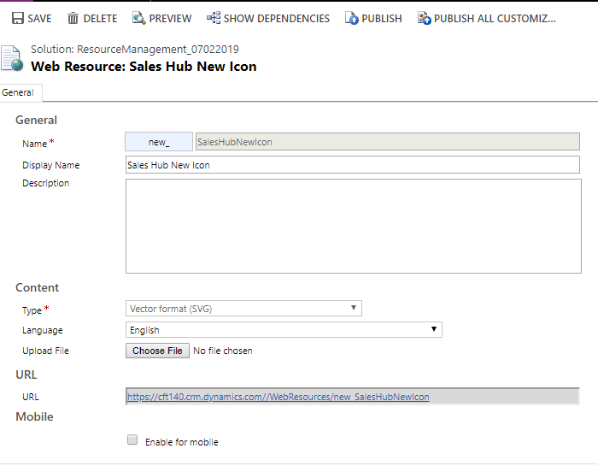
Task: Click the Name field containing SalesHubNewIcon
Action: tap(387, 142)
